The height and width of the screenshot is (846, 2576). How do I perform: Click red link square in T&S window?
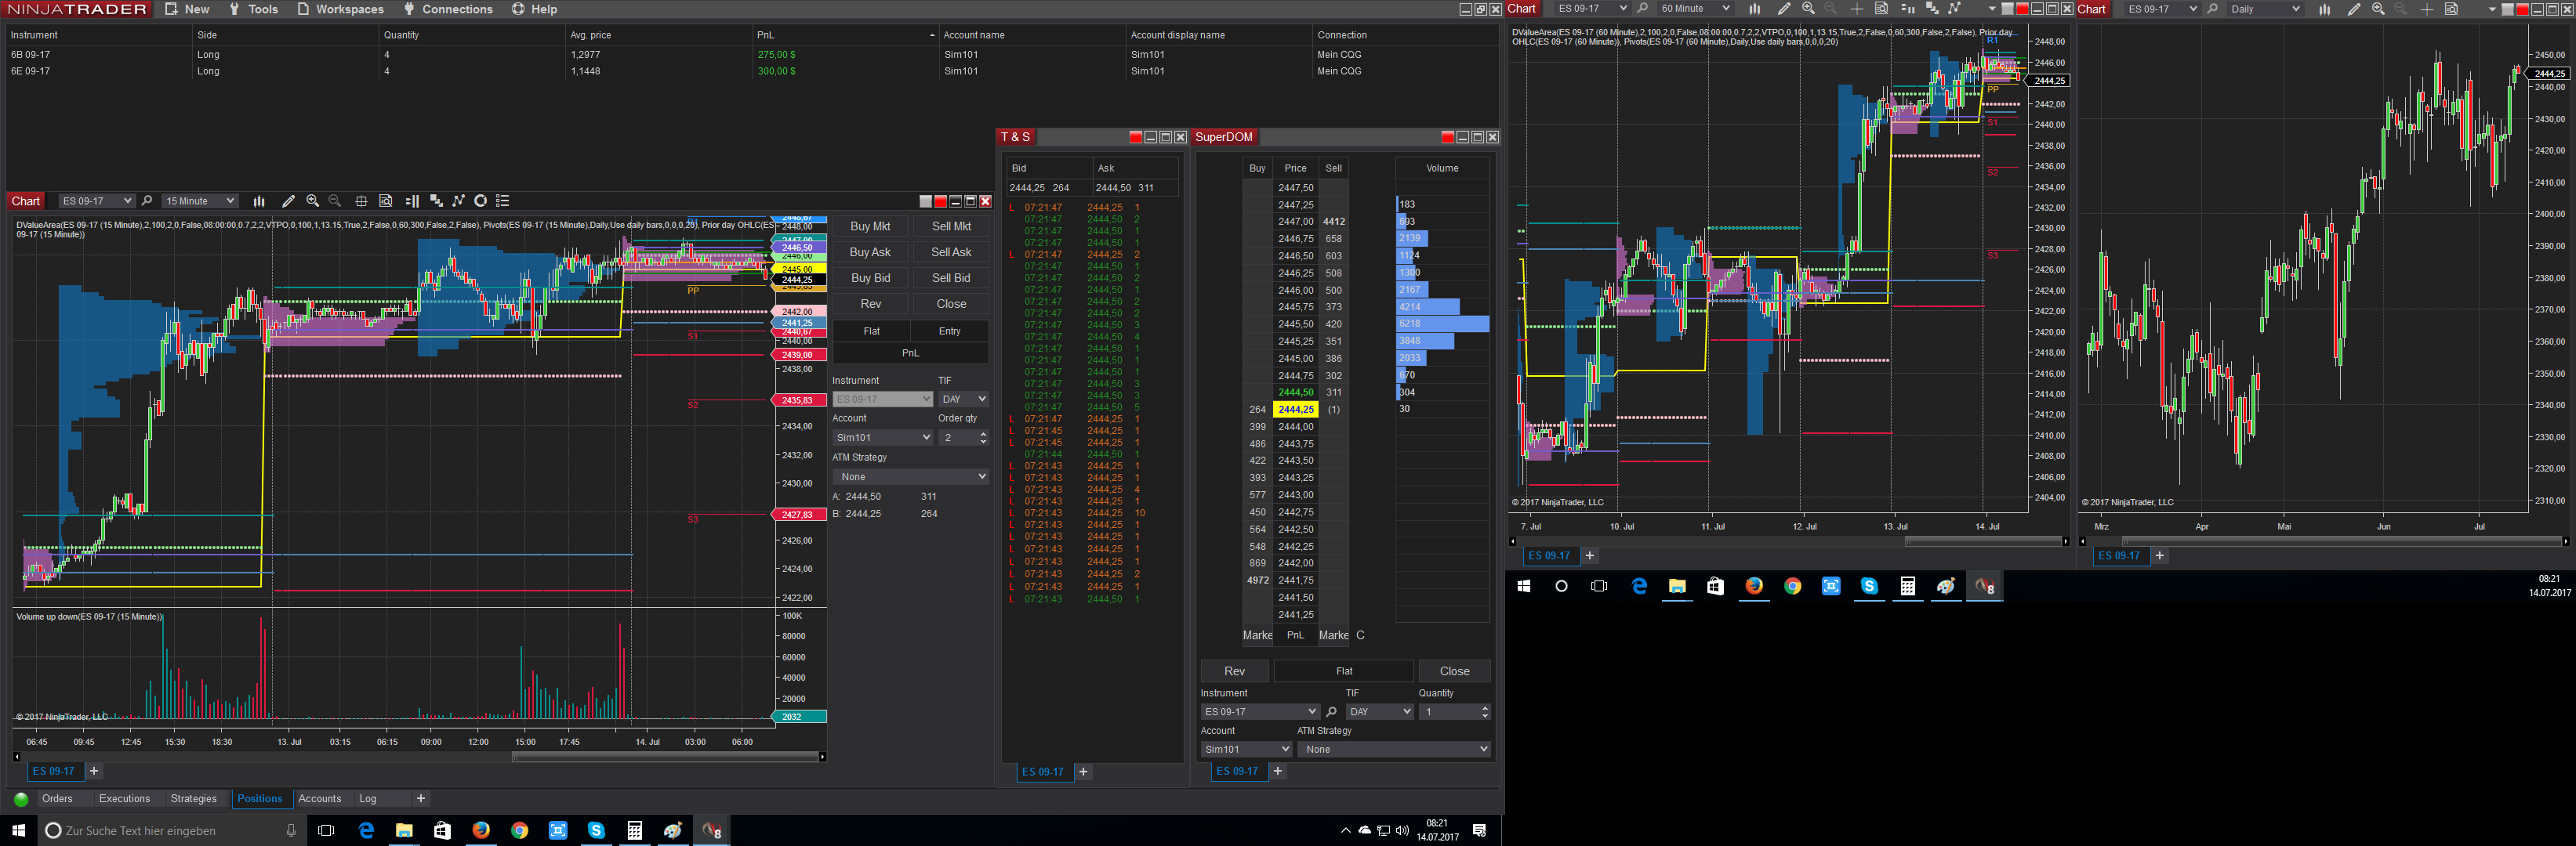(1135, 138)
